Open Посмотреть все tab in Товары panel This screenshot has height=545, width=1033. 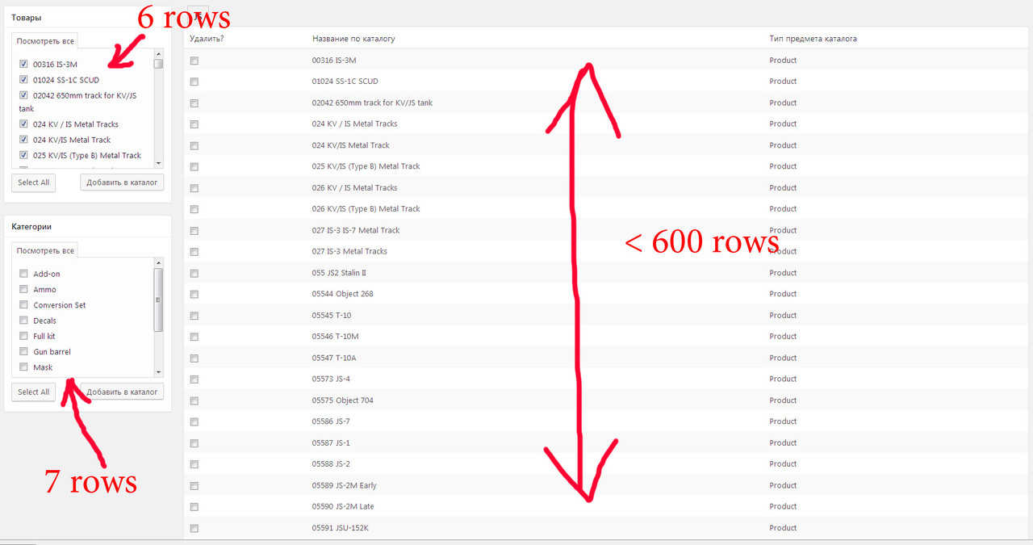click(45, 41)
